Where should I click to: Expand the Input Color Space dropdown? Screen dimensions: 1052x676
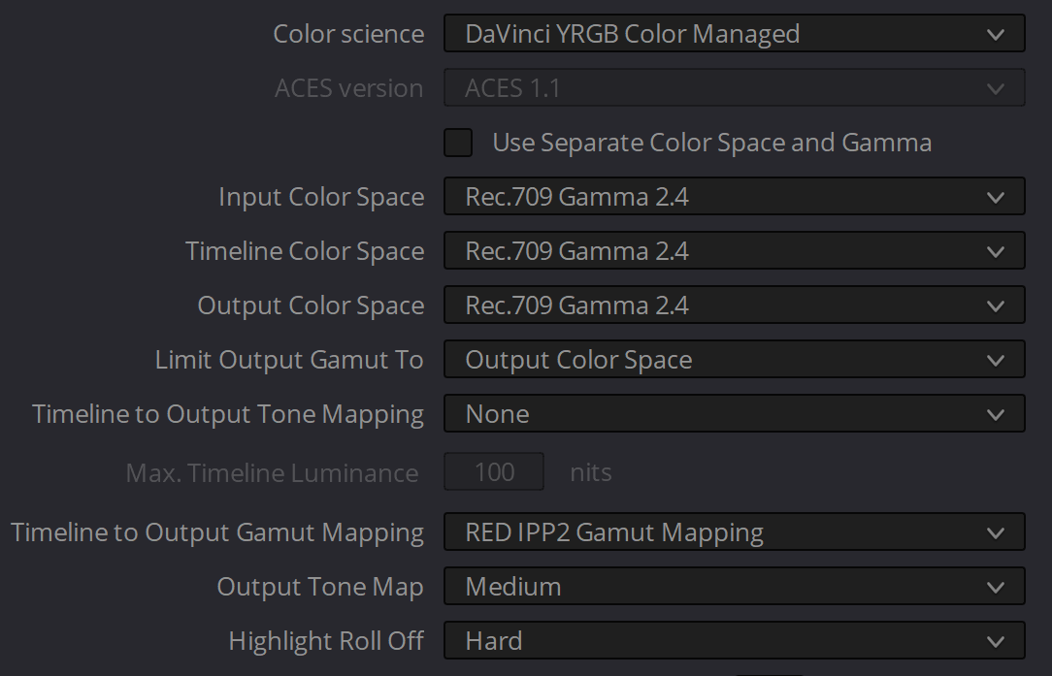pyautogui.click(x=733, y=197)
